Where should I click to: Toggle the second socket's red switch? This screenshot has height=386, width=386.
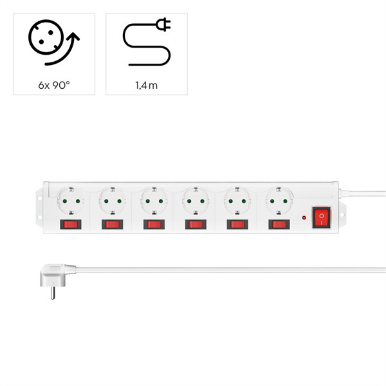point(113,225)
